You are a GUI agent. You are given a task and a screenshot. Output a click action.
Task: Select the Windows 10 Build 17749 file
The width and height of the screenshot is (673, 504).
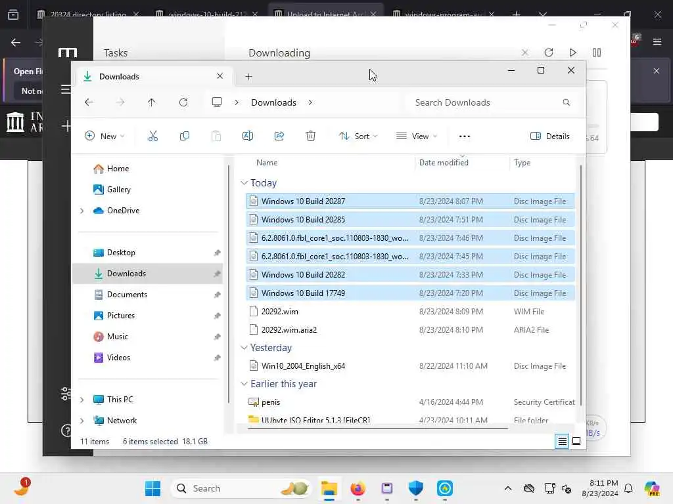(x=410, y=293)
